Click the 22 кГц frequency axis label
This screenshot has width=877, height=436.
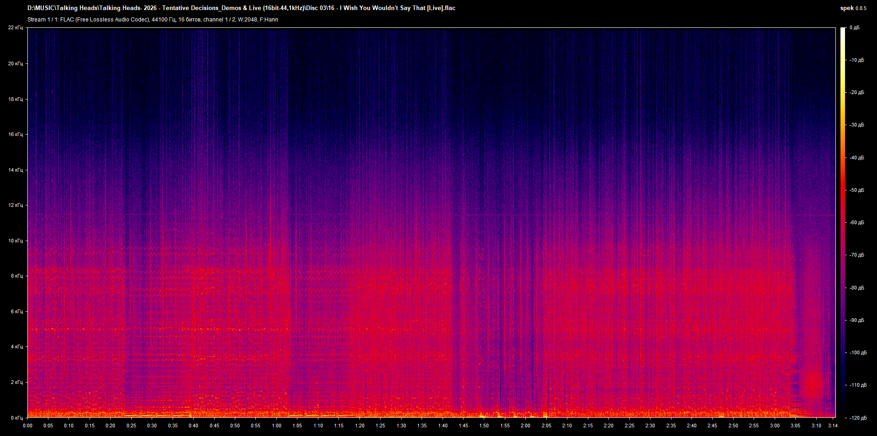[x=17, y=27]
